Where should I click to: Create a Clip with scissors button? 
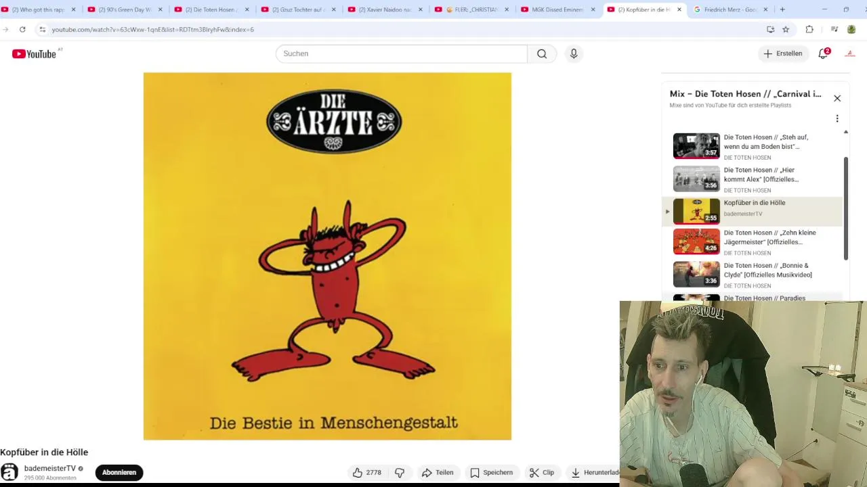(x=542, y=473)
